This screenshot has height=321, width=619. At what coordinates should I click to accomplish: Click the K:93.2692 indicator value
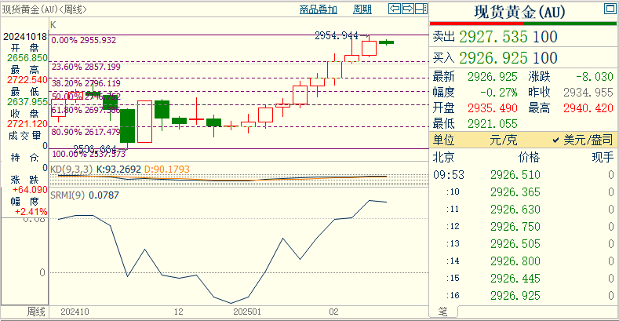tap(118, 170)
